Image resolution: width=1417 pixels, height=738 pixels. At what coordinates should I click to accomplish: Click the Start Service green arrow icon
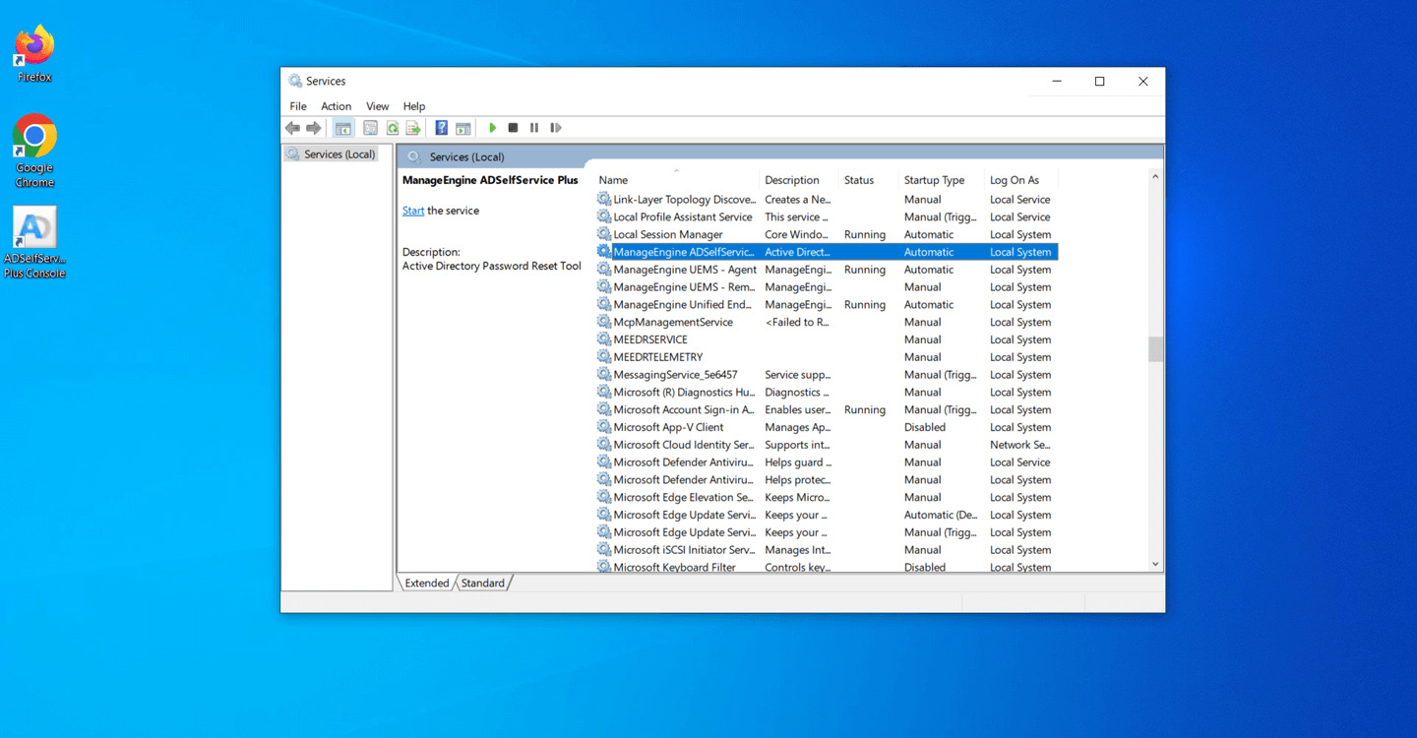pos(492,127)
